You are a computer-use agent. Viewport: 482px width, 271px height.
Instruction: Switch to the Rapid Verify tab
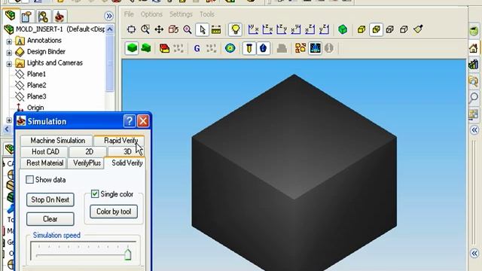pyautogui.click(x=119, y=141)
